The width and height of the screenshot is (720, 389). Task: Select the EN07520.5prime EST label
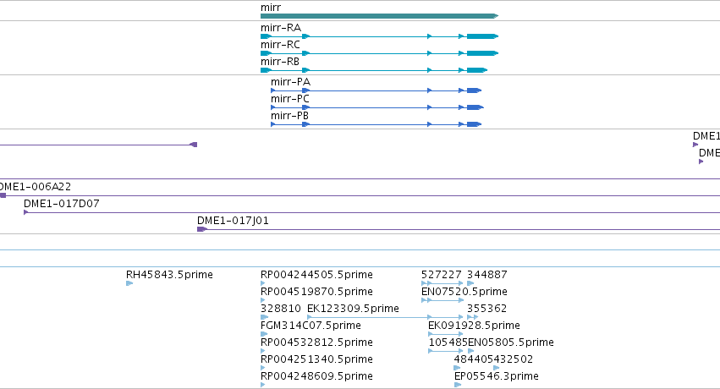pyautogui.click(x=464, y=292)
